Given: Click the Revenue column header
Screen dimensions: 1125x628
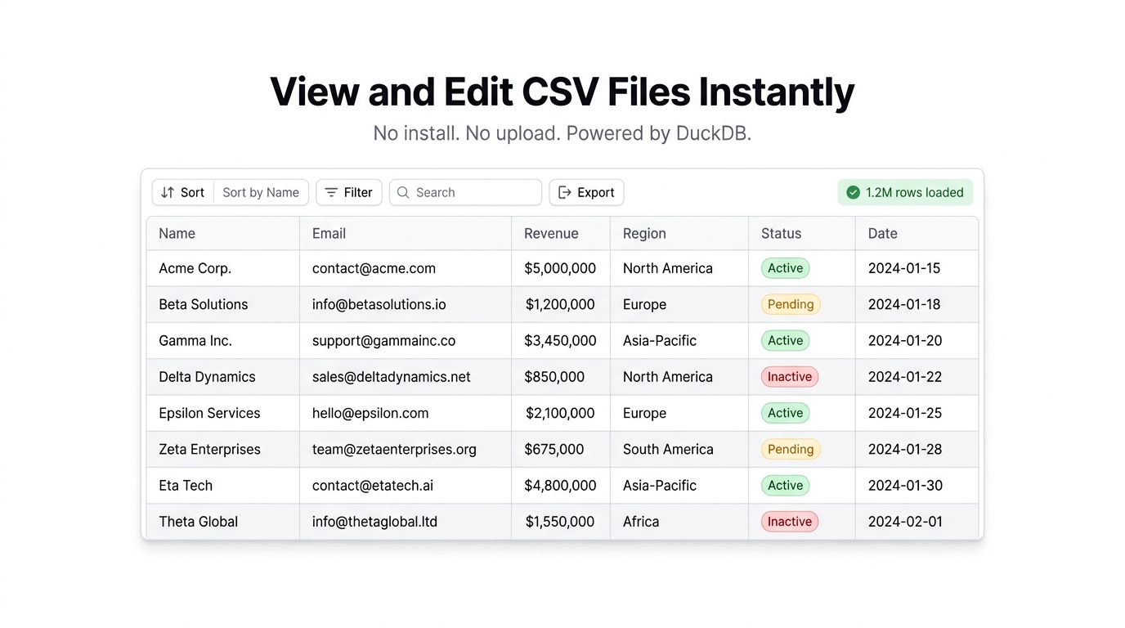Looking at the screenshot, I should [x=561, y=234].
